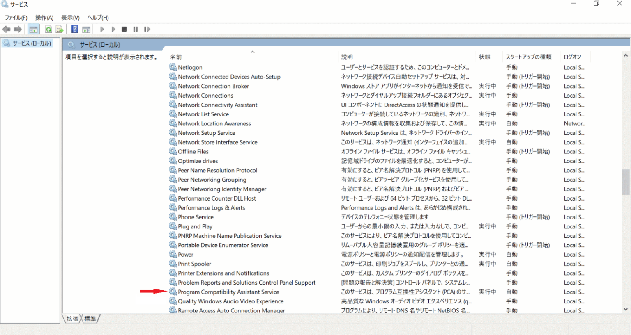The image size is (631, 335).
Task: Refresh the services list
Action: [48, 29]
